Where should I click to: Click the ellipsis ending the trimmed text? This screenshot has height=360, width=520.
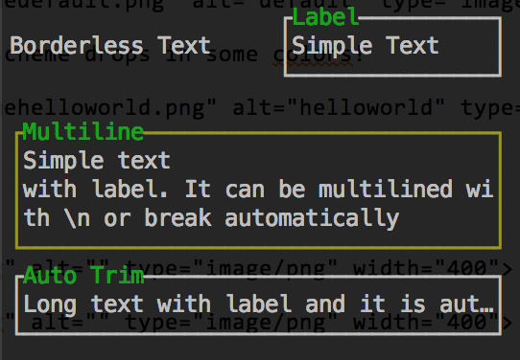(x=486, y=309)
